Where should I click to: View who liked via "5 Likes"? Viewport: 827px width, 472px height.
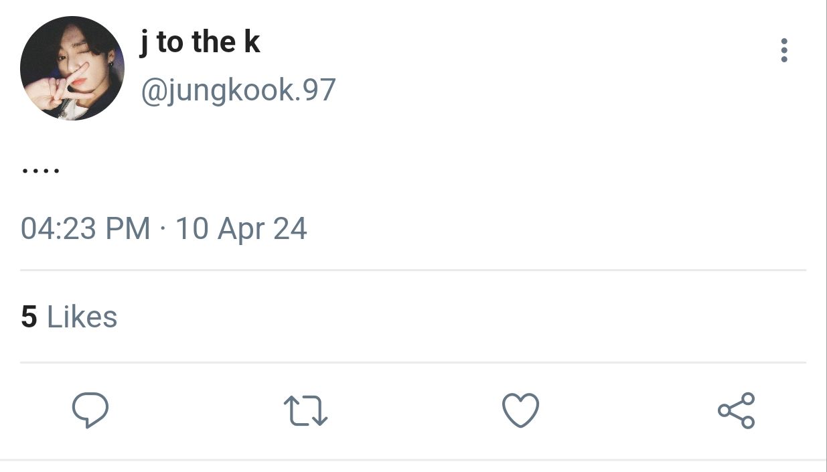point(69,317)
